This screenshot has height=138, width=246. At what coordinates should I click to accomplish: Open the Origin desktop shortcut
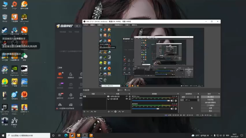tap(14, 5)
